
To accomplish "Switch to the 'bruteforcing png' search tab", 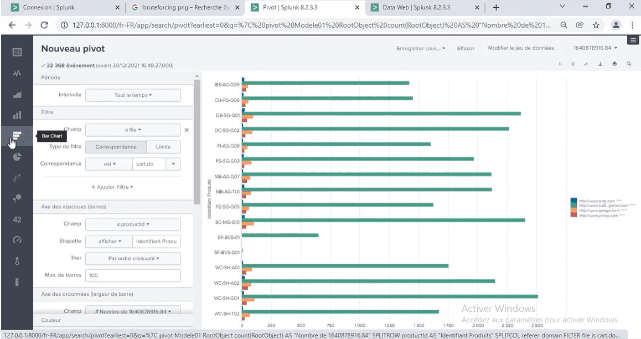I will pyautogui.click(x=187, y=7).
